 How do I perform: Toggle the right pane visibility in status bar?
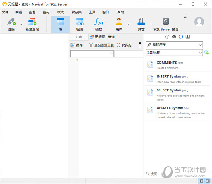(x=207, y=181)
